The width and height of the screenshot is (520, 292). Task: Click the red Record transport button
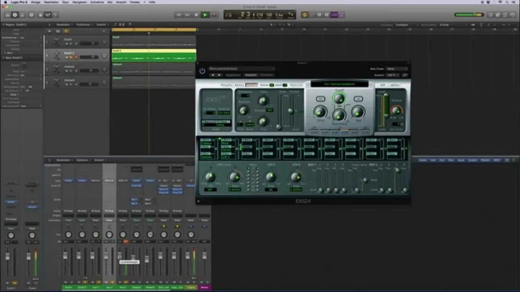214,15
